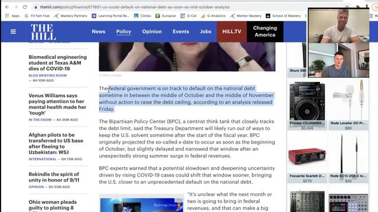Open the School of Mastery bookmark

pos(283,16)
